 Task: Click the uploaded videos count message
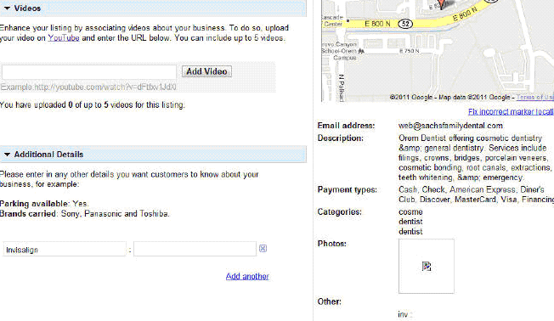[93, 105]
